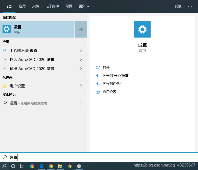Image resolution: width=198 pixels, height=170 pixels.
Task: Click the pin icon beside 固定到"开始"屏幕
Action: point(98,76)
